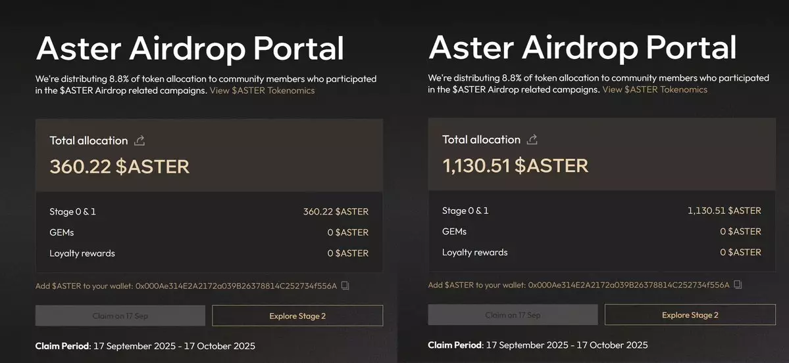Copy contract address under the 360.22 $ASTER card

345,286
